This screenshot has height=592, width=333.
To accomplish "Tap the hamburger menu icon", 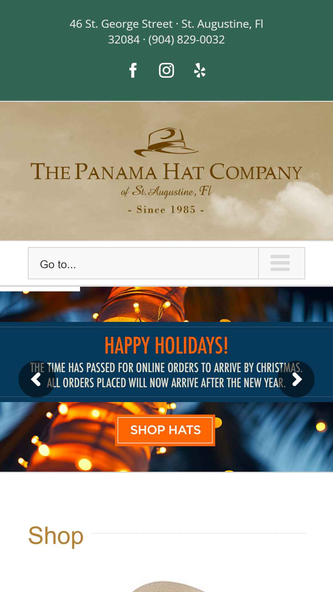I will coord(280,263).
